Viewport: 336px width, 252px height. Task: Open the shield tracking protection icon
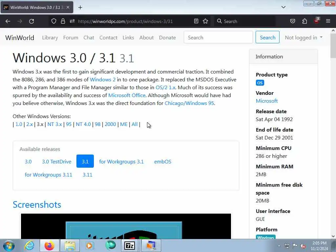tap(54, 21)
